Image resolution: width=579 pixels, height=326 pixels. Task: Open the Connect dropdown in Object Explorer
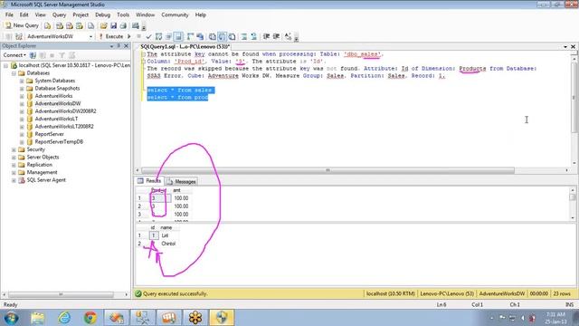click(14, 55)
